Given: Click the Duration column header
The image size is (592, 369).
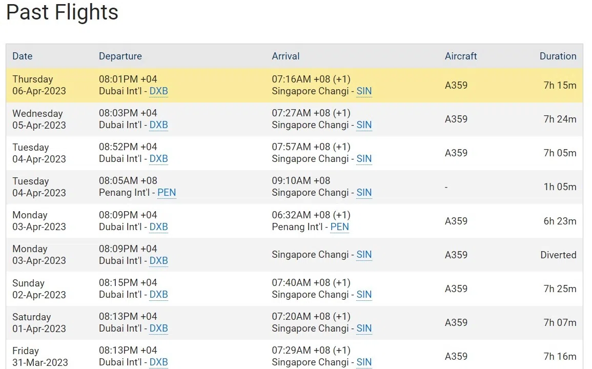Looking at the screenshot, I should tap(558, 56).
